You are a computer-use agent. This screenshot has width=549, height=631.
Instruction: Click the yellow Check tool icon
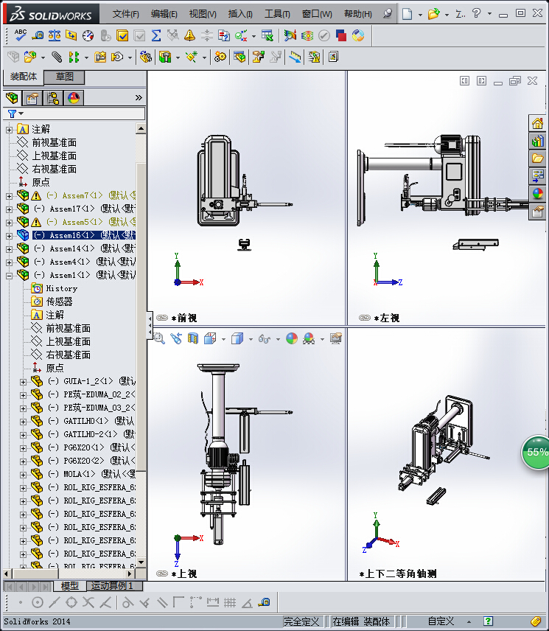[x=122, y=35]
